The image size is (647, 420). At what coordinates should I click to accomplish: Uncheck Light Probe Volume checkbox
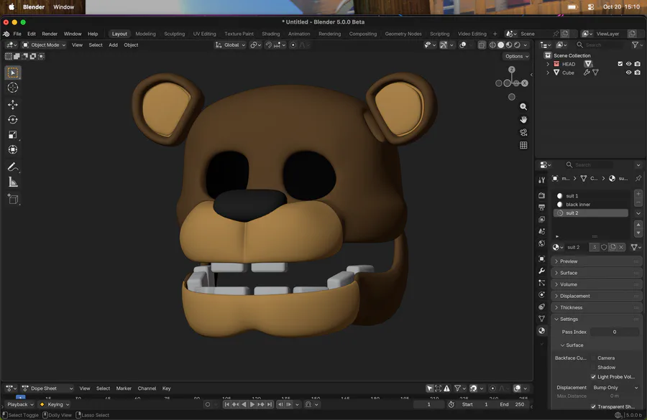pos(593,377)
